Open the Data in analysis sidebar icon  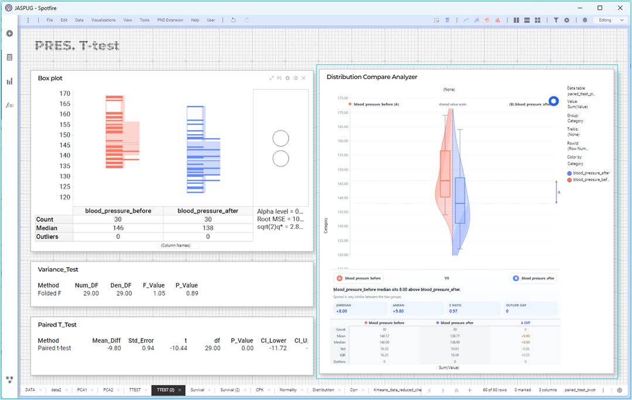click(10, 57)
